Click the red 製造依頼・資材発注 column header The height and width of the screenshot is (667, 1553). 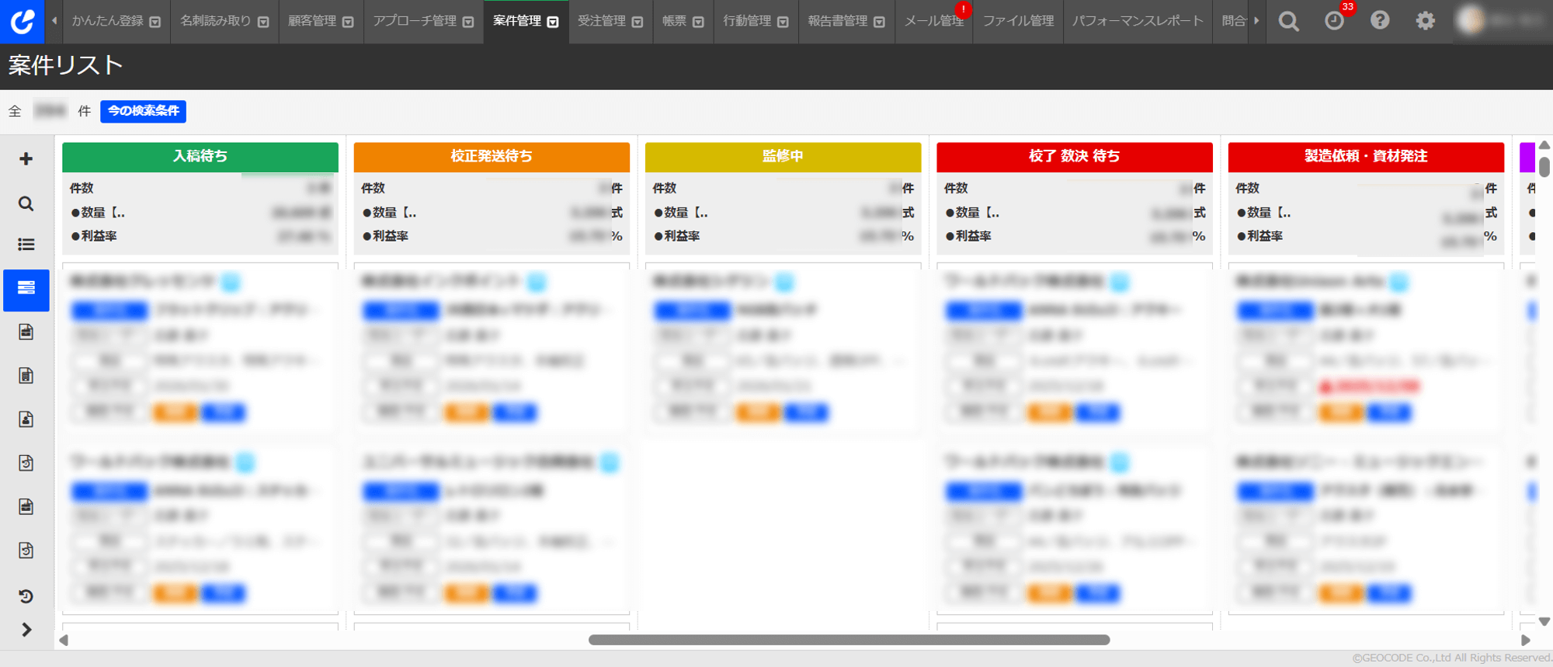pyautogui.click(x=1366, y=156)
